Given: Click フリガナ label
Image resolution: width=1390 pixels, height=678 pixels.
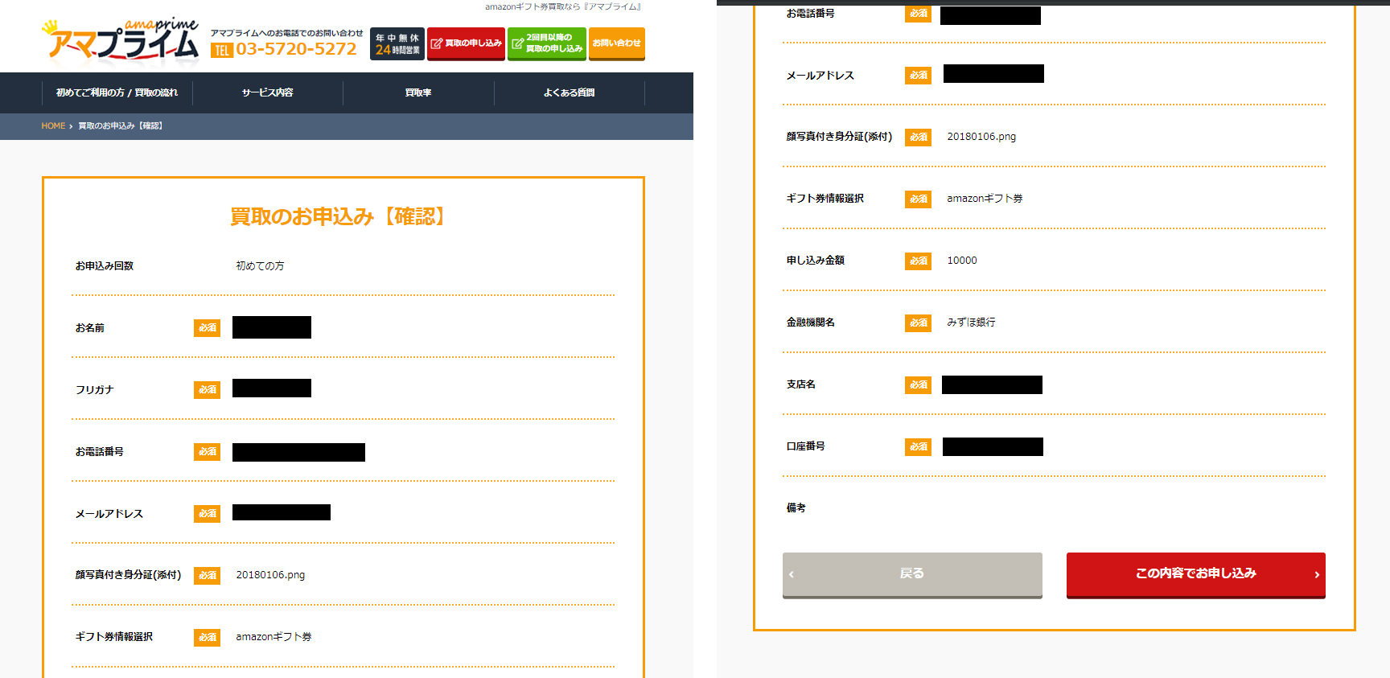Looking at the screenshot, I should (95, 390).
